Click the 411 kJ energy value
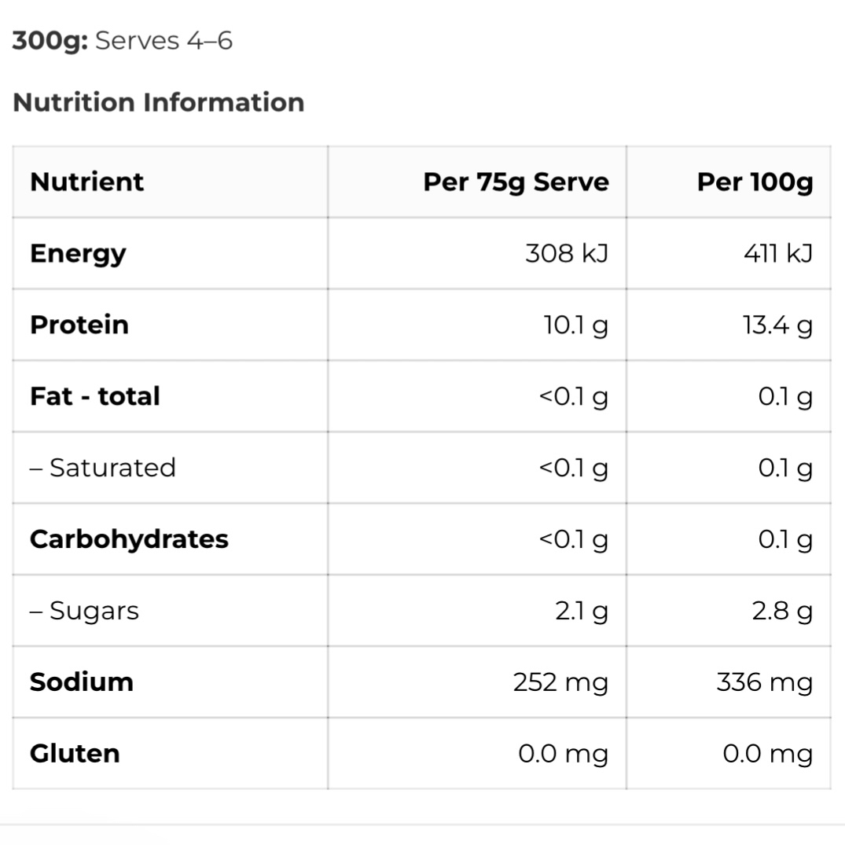 pos(777,253)
